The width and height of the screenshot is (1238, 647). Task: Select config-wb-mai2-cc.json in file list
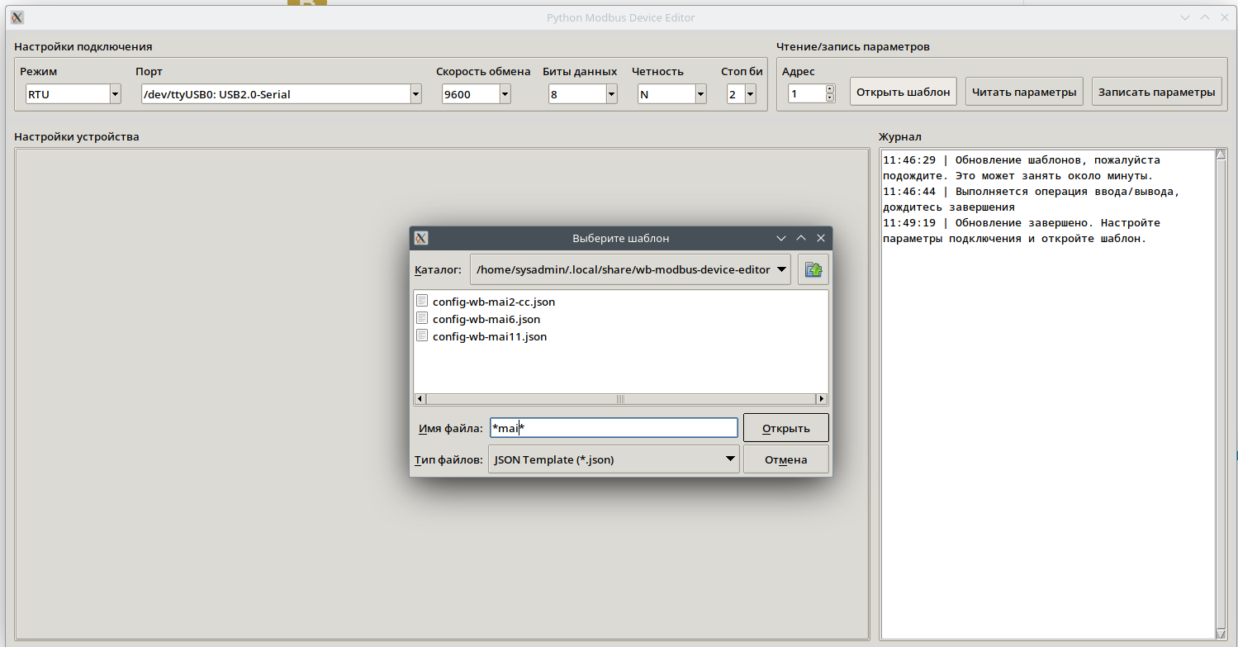coord(494,302)
